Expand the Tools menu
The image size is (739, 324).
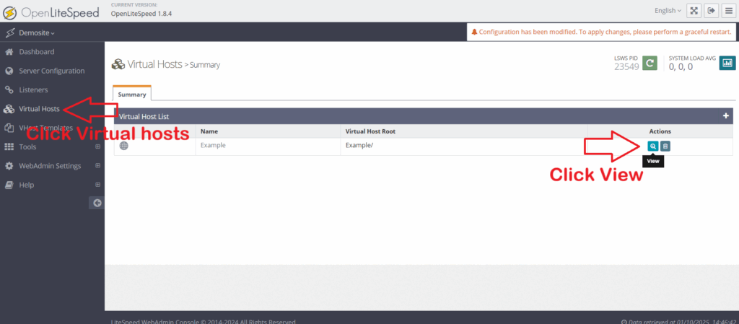click(x=27, y=146)
